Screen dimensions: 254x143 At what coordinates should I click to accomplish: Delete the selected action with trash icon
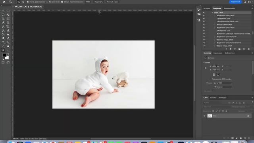click(249, 49)
